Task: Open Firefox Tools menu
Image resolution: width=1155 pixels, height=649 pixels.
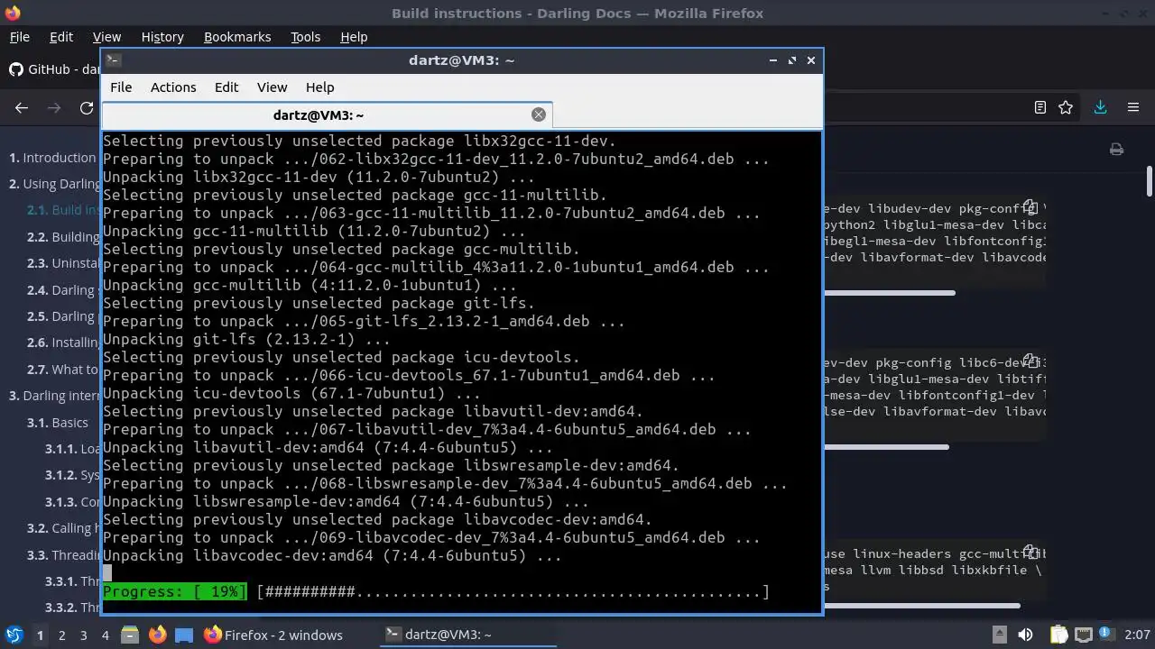Action: pos(305,37)
